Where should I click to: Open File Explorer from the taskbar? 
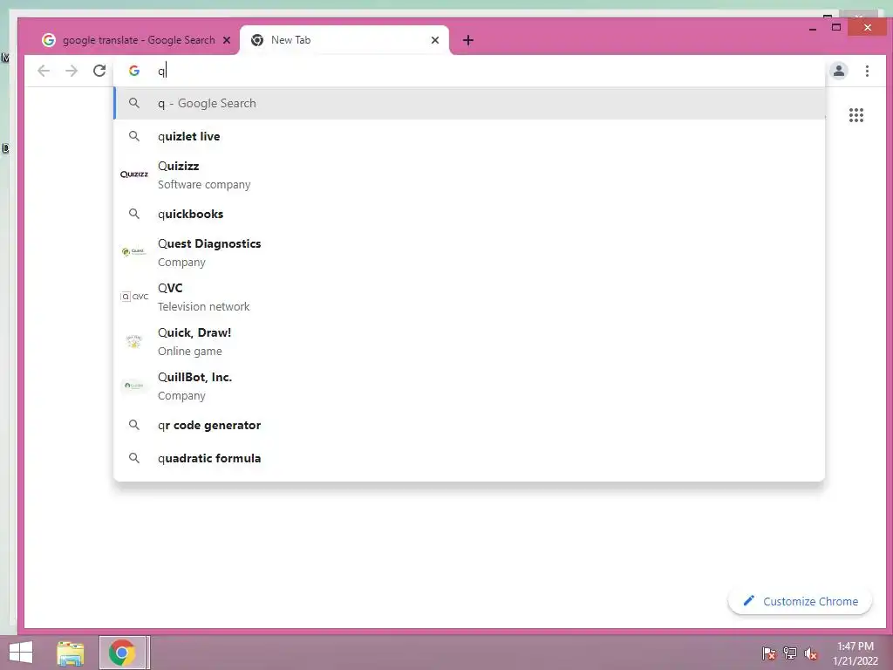[71, 653]
